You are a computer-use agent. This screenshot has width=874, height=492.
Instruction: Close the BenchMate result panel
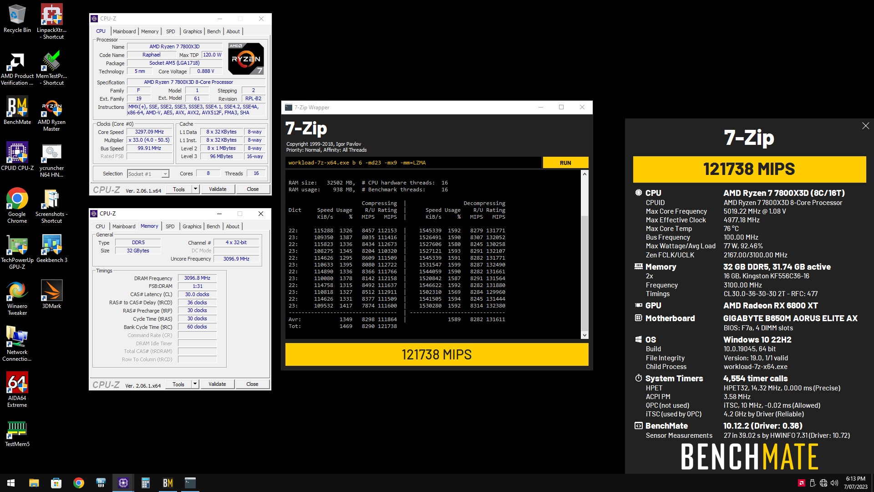865,126
